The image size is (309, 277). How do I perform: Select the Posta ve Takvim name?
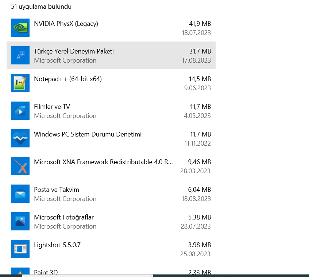coord(56,190)
